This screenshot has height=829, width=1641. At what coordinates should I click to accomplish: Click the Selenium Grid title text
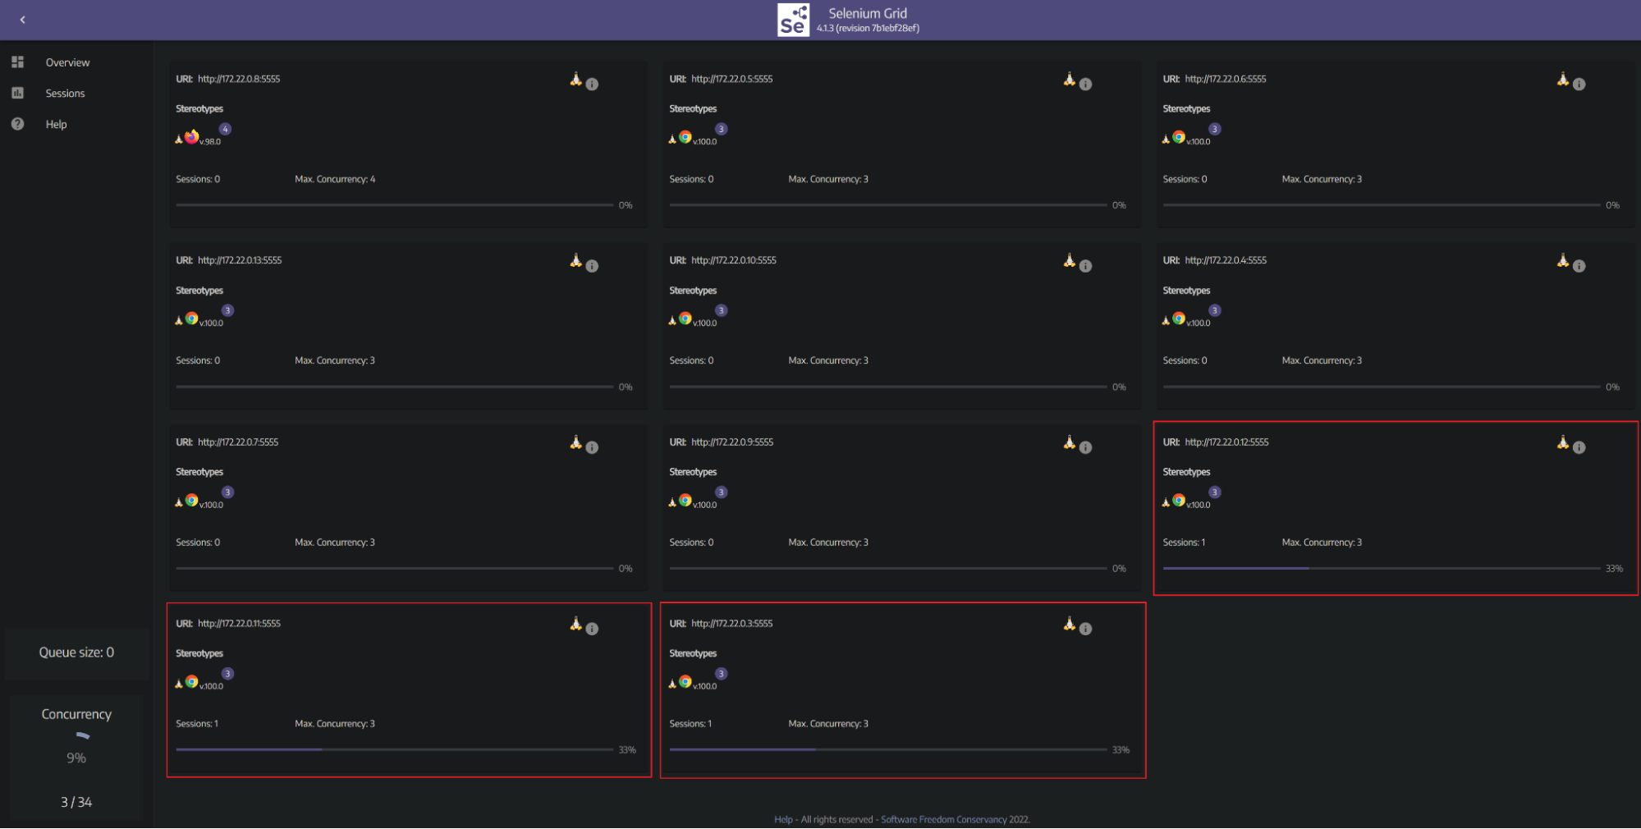[868, 13]
